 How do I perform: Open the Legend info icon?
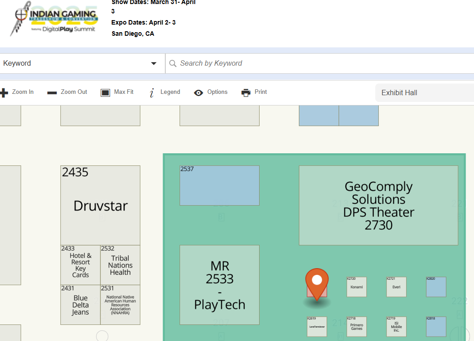coord(152,93)
